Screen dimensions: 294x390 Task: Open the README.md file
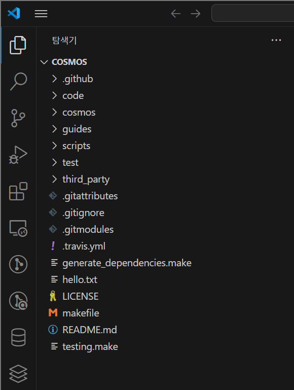[x=90, y=330]
